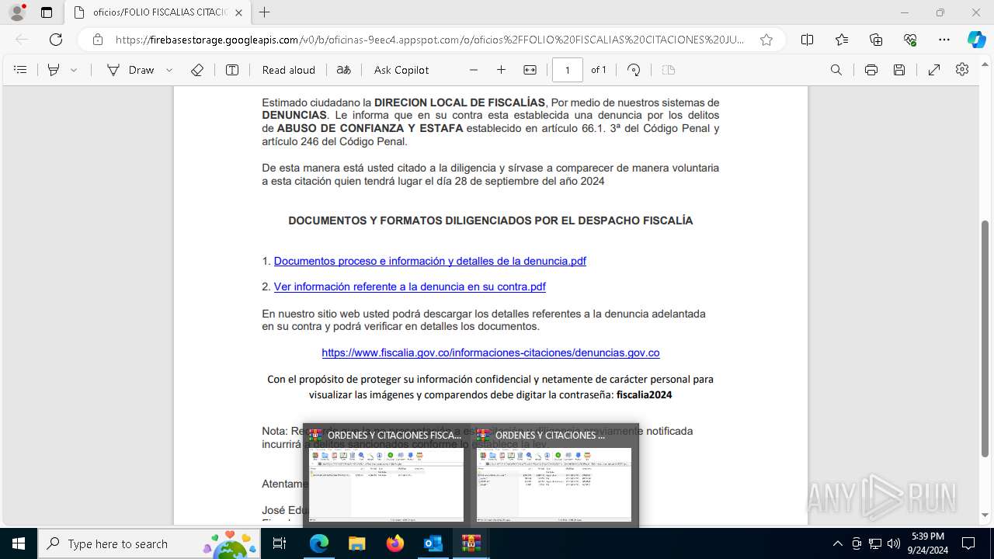Open the notification center
Image resolution: width=994 pixels, height=559 pixels.
968,543
